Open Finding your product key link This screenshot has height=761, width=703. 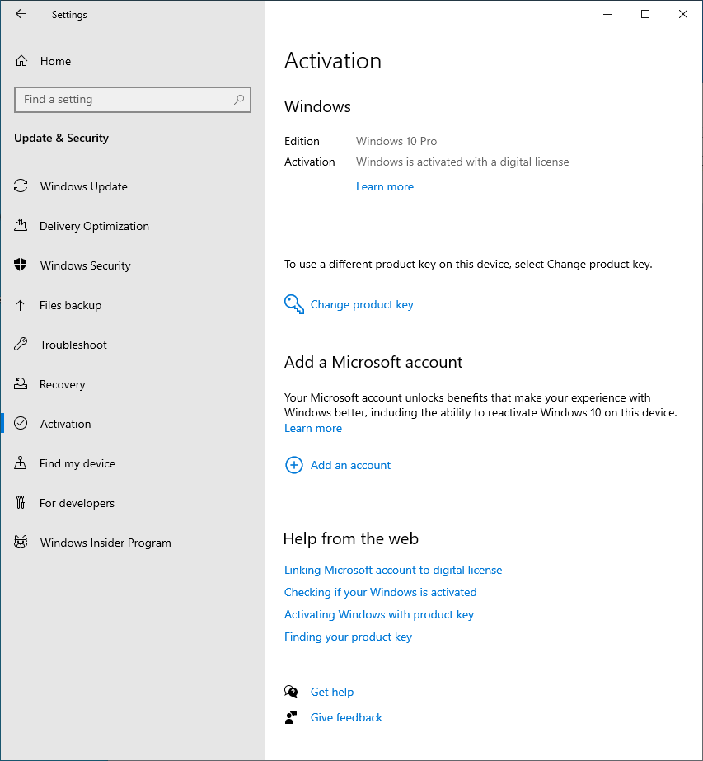click(348, 637)
